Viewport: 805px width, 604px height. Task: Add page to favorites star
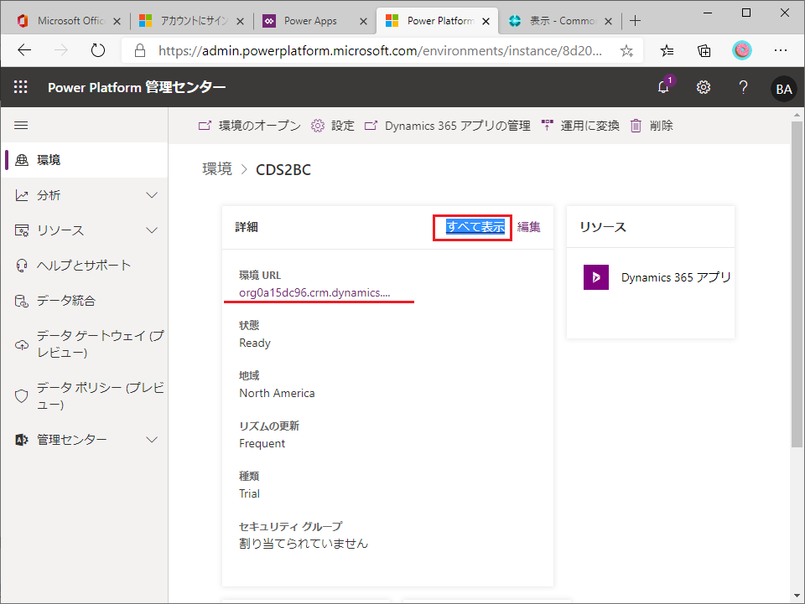tap(626, 51)
